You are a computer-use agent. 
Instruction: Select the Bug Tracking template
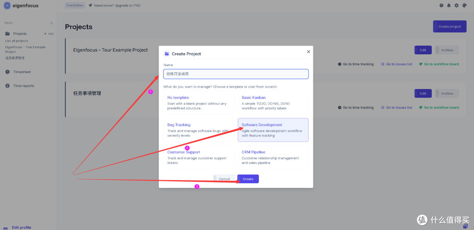click(199, 130)
